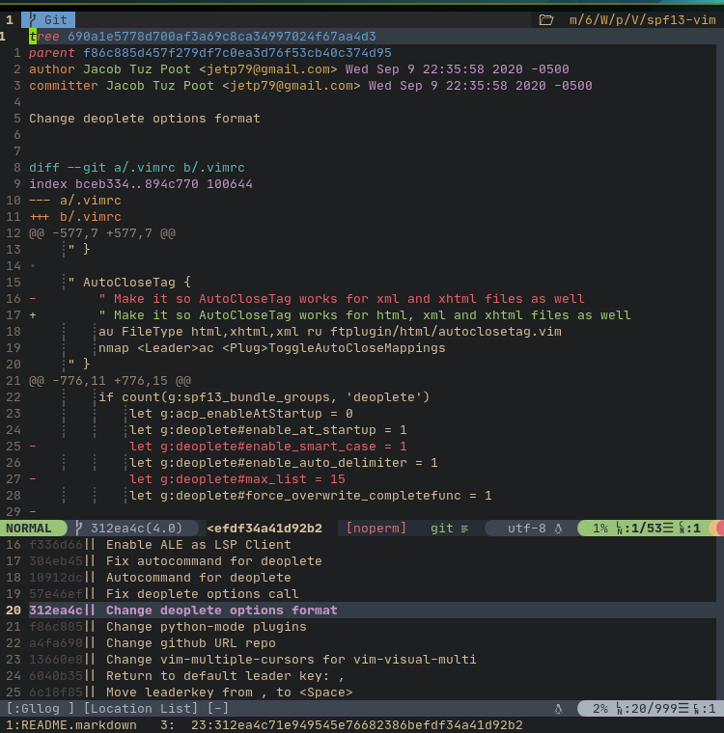The image size is (724, 733).
Task: Click the '--- a/.vimrc' line
Action: pos(75,200)
